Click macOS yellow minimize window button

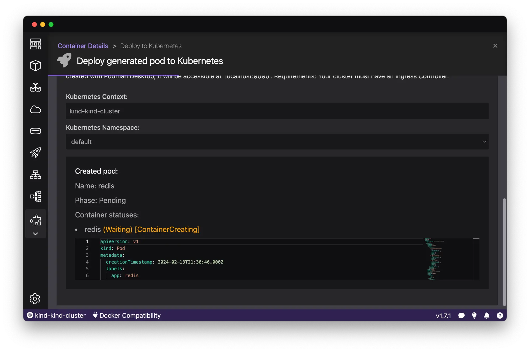click(43, 24)
